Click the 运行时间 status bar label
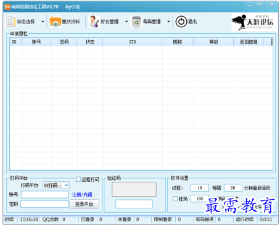 point(244,219)
